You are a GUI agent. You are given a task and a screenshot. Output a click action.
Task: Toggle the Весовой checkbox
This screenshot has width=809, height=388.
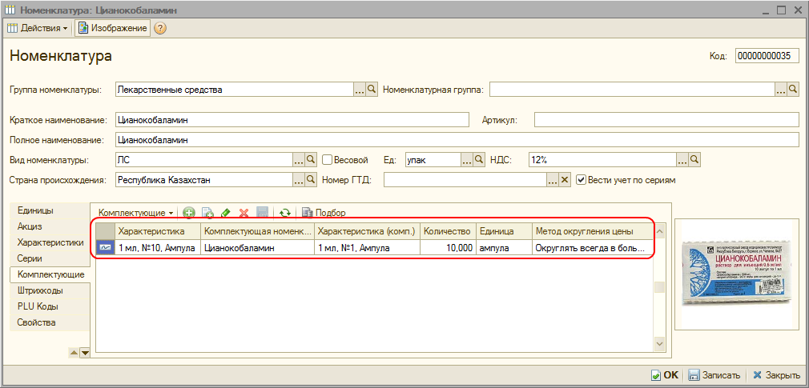(x=328, y=159)
